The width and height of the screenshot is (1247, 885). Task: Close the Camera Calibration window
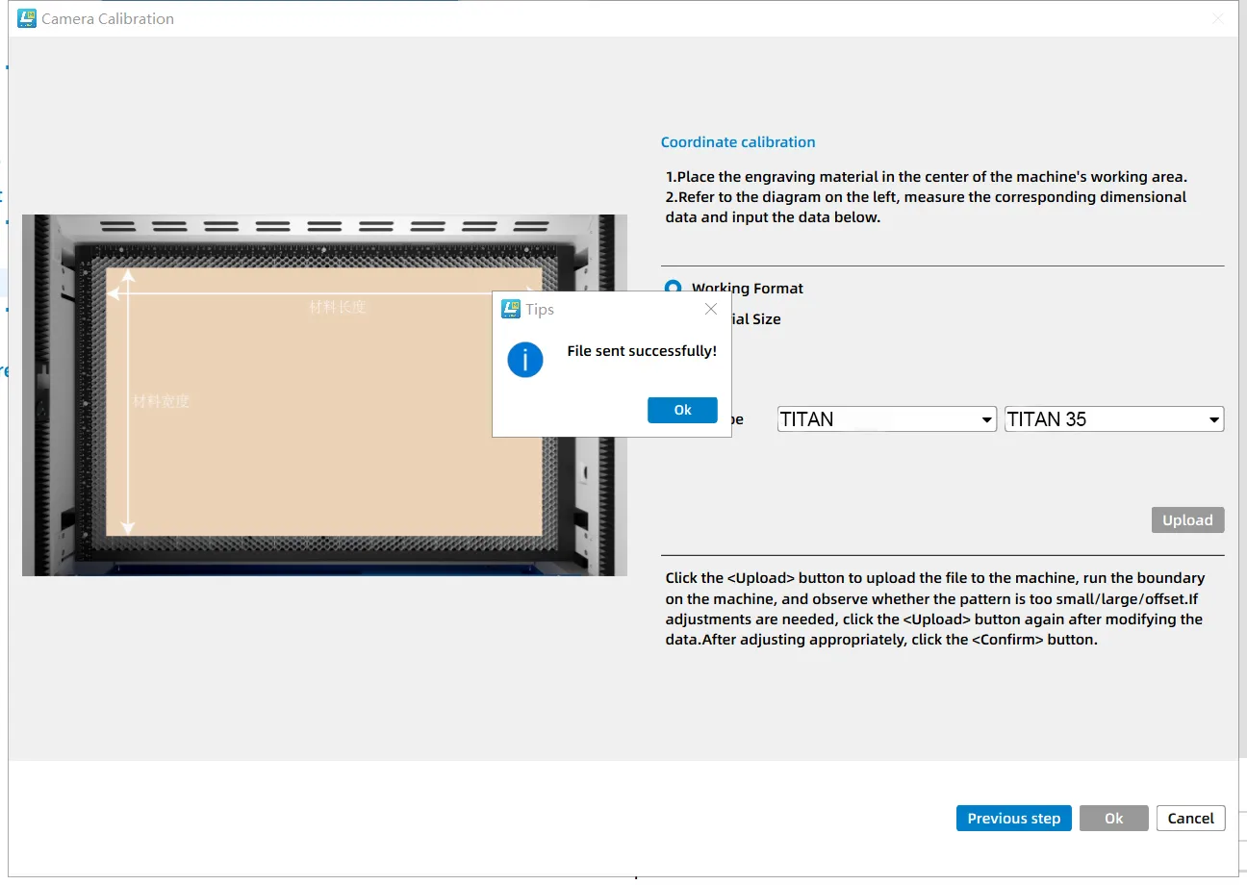point(1218,18)
